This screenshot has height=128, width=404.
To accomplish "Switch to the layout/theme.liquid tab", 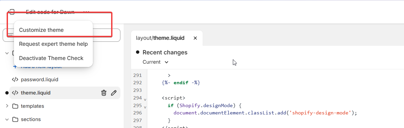I will coord(160,38).
